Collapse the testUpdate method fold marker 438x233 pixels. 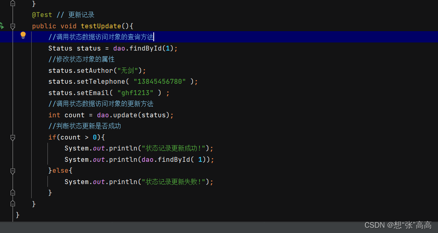pyautogui.click(x=13, y=26)
